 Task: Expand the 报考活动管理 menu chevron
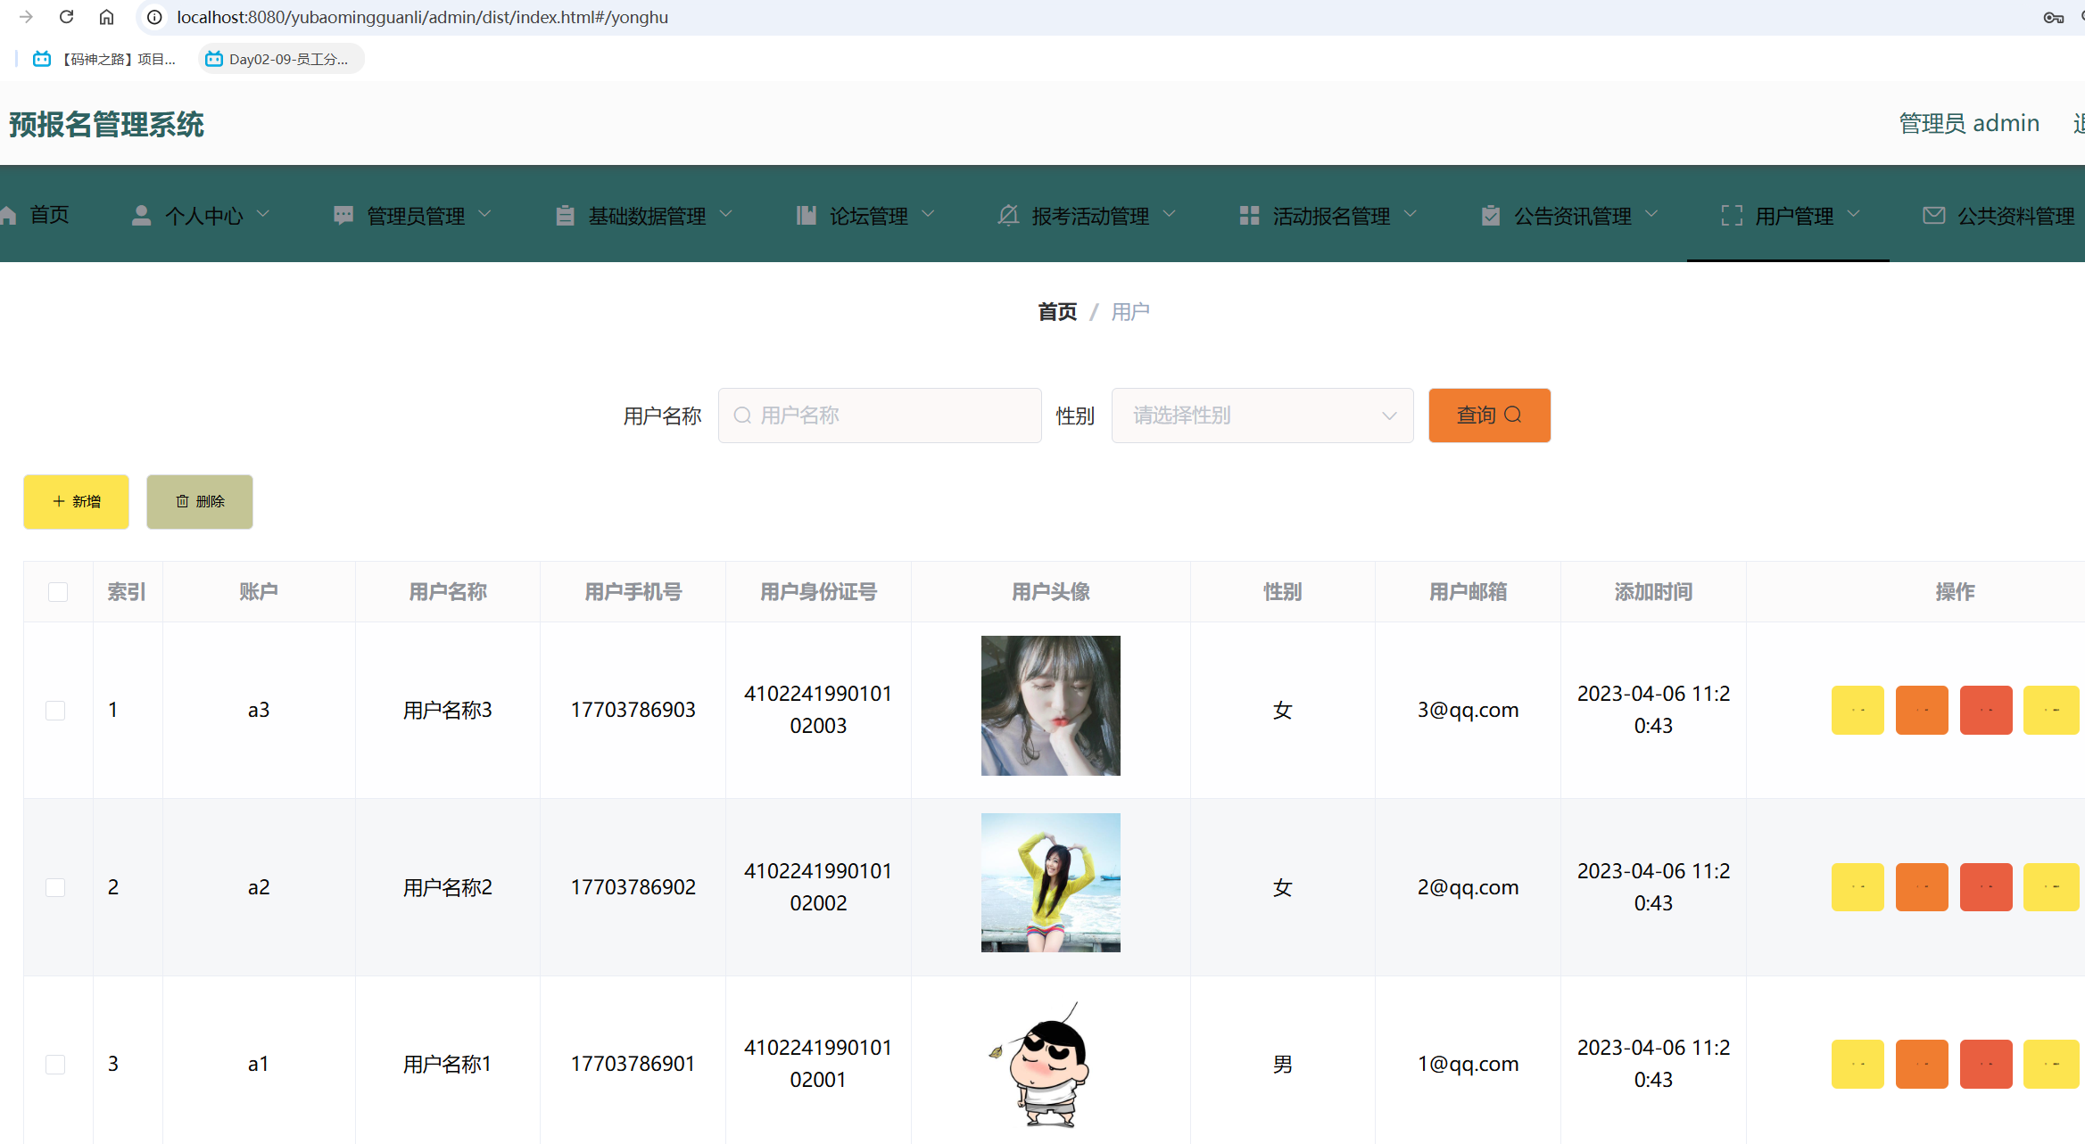[x=1170, y=214]
